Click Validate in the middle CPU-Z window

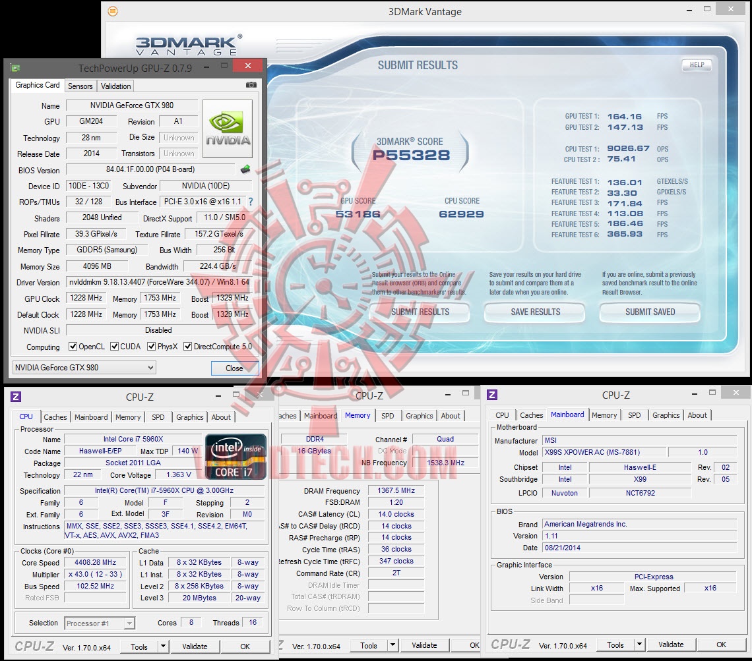[424, 646]
